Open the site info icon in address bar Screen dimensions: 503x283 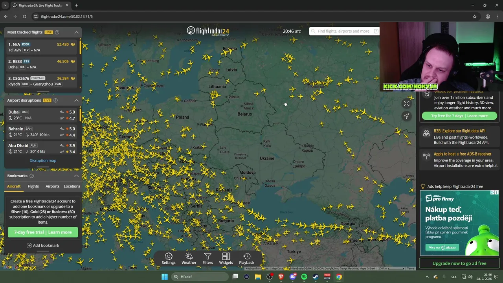tap(36, 17)
